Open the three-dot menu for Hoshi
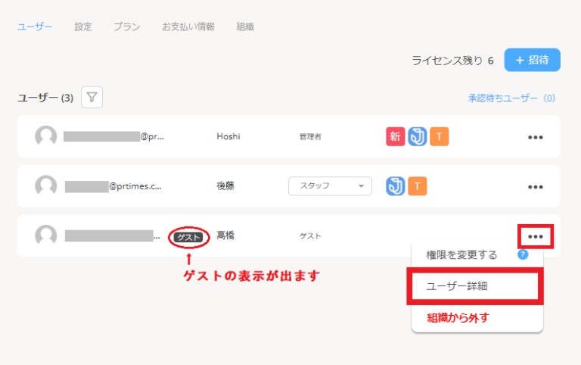581x365 pixels. (x=536, y=138)
